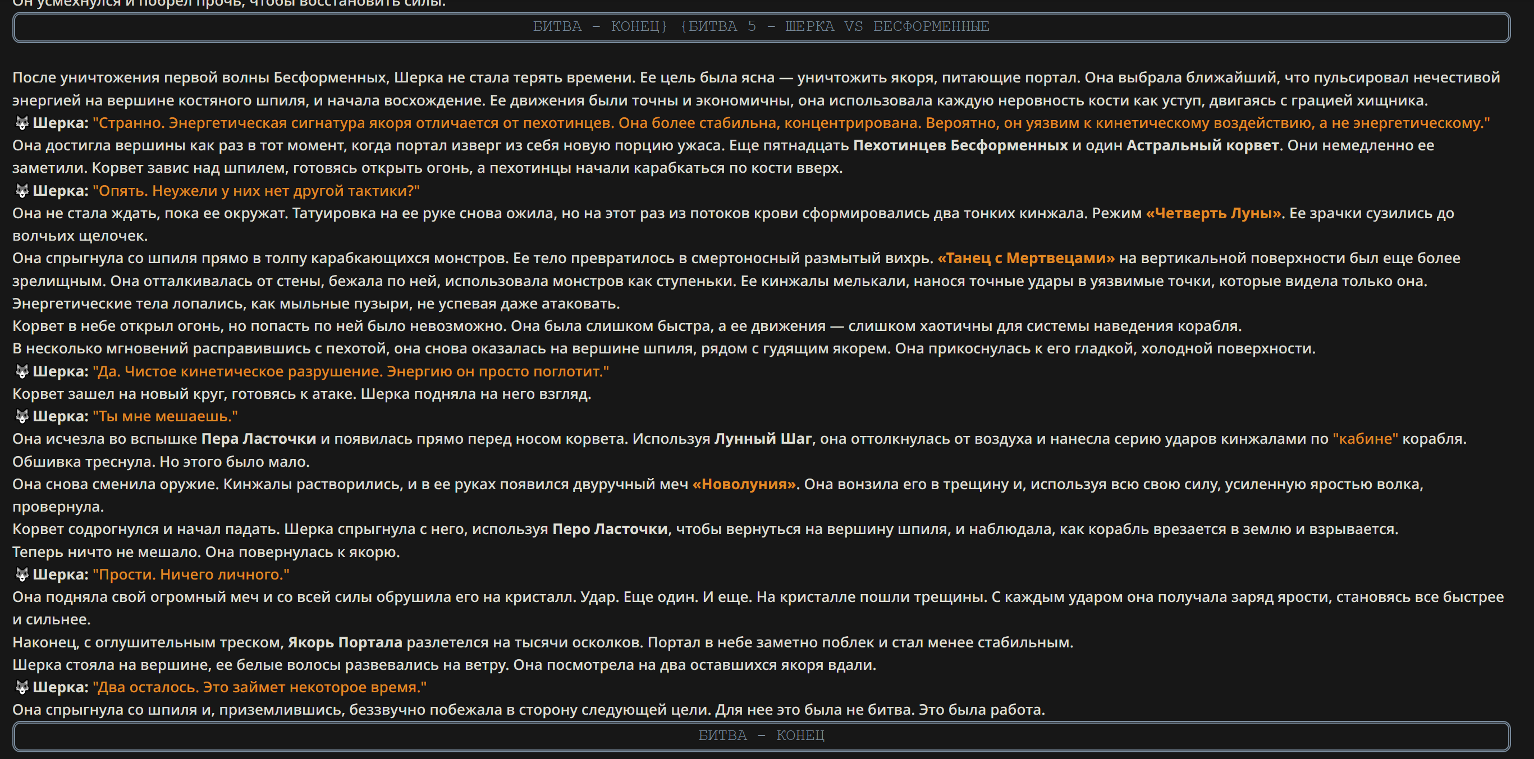The image size is (1534, 759).
Task: Click the quote "Опять. Неужели у них нет другой тактики?"
Action: click(x=256, y=191)
